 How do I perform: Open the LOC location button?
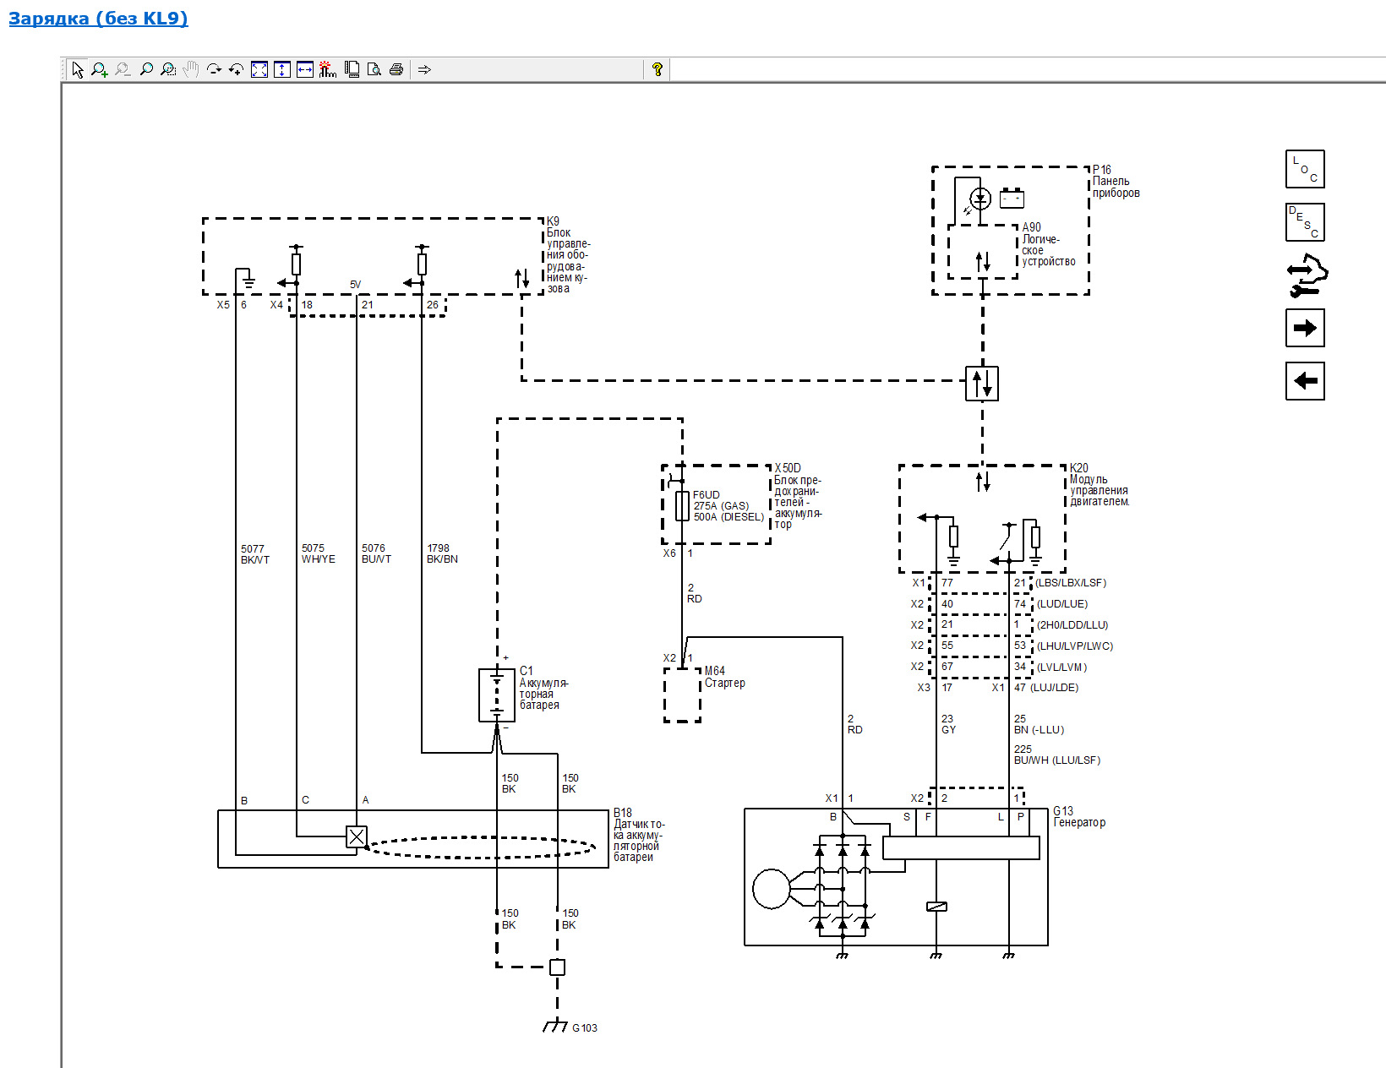(1305, 169)
